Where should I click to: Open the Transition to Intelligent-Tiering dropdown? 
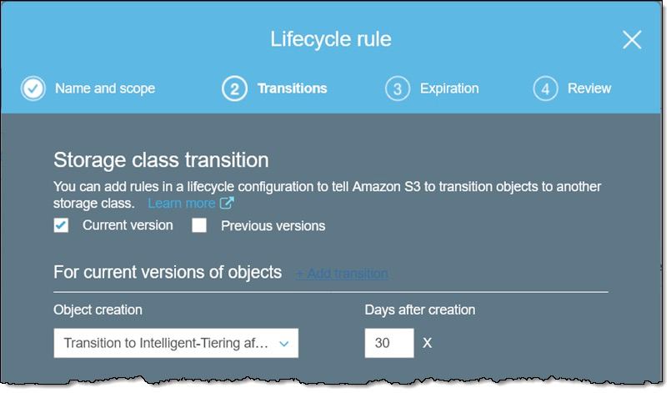coord(176,343)
